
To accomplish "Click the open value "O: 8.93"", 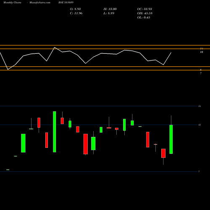I will tap(75, 9).
